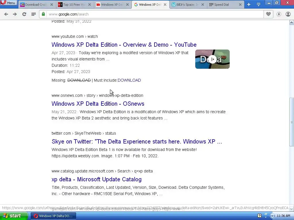Open Windows XP Delta Edition YouTube result
The height and width of the screenshot is (220, 294).
pos(124,45)
